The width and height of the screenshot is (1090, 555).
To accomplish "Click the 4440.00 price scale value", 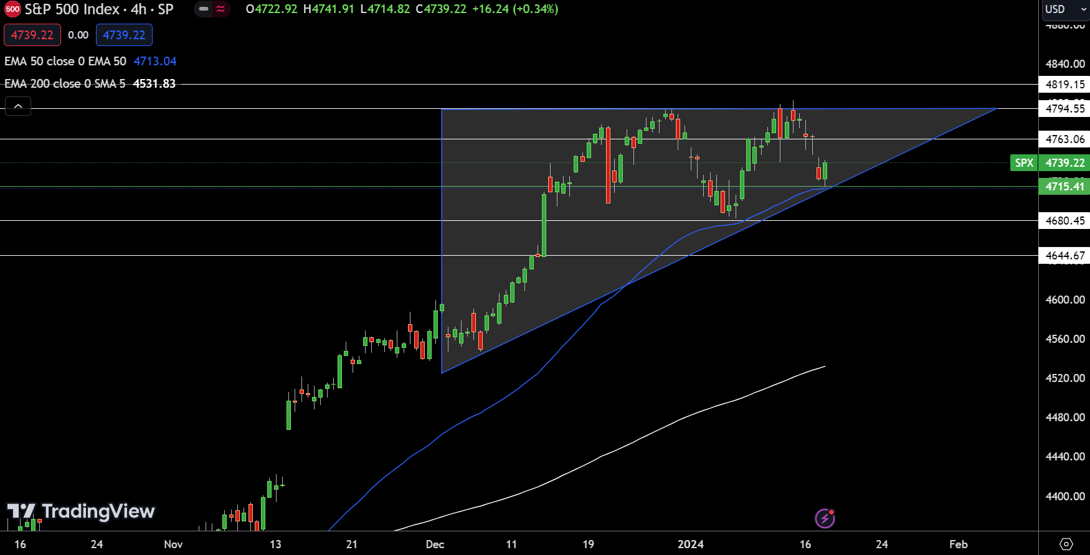I will pyautogui.click(x=1065, y=456).
